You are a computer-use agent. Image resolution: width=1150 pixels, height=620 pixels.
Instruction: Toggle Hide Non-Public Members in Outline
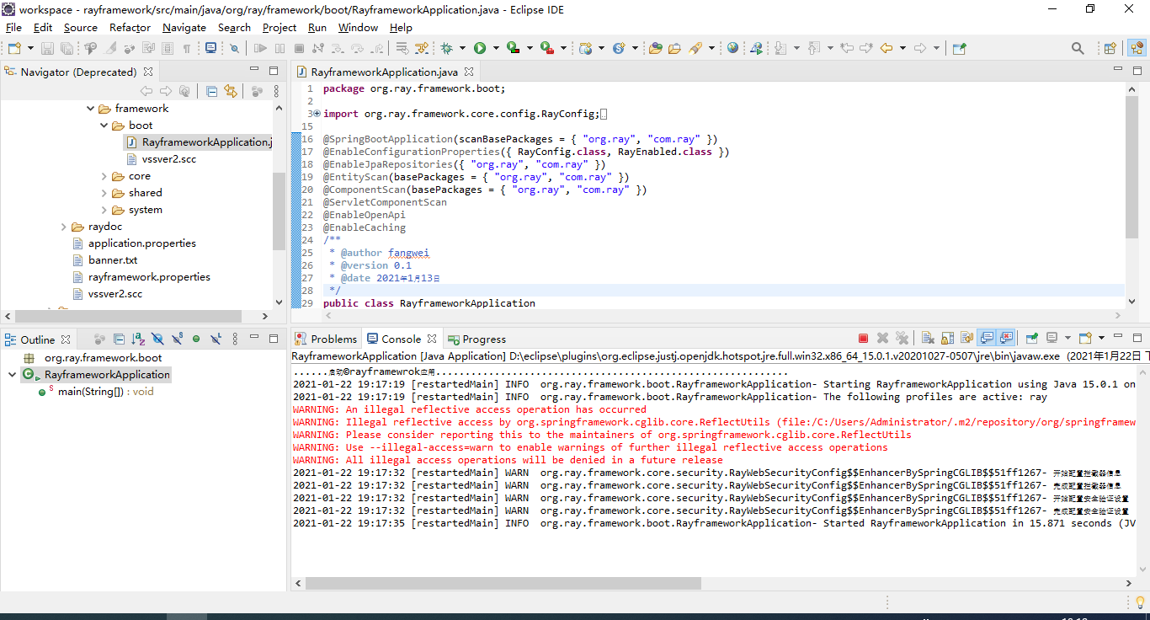click(x=196, y=339)
